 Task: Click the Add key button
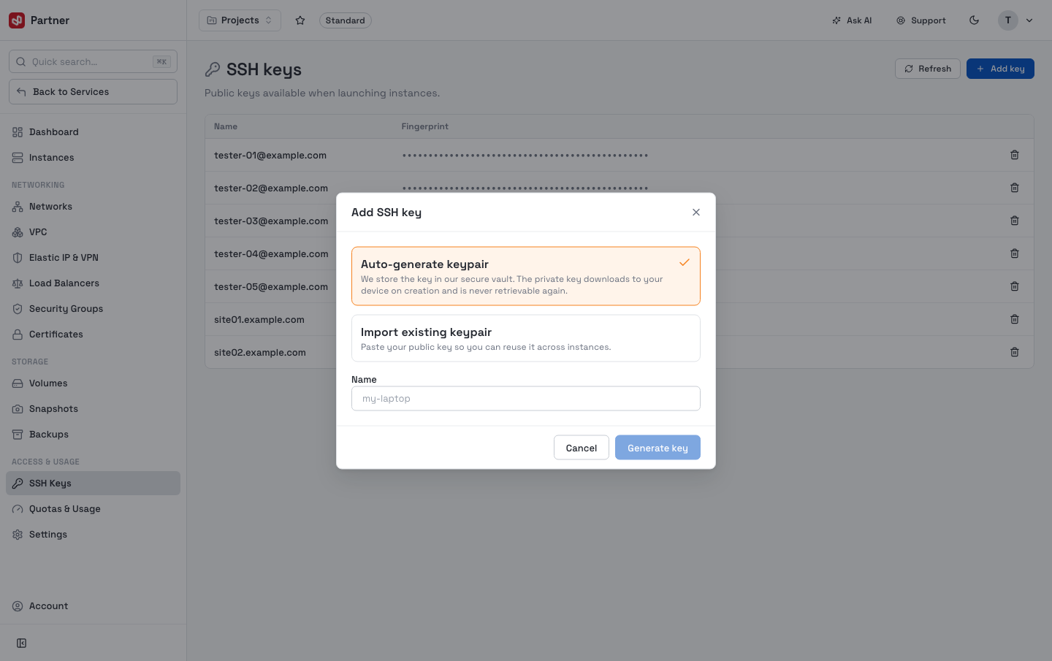[1000, 69]
